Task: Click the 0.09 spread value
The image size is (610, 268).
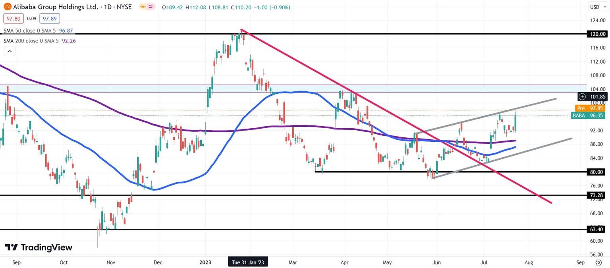Action: click(x=32, y=19)
